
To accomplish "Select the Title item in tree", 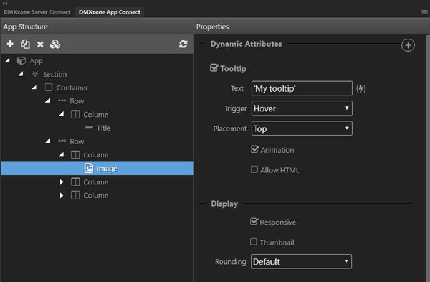I will click(x=103, y=128).
